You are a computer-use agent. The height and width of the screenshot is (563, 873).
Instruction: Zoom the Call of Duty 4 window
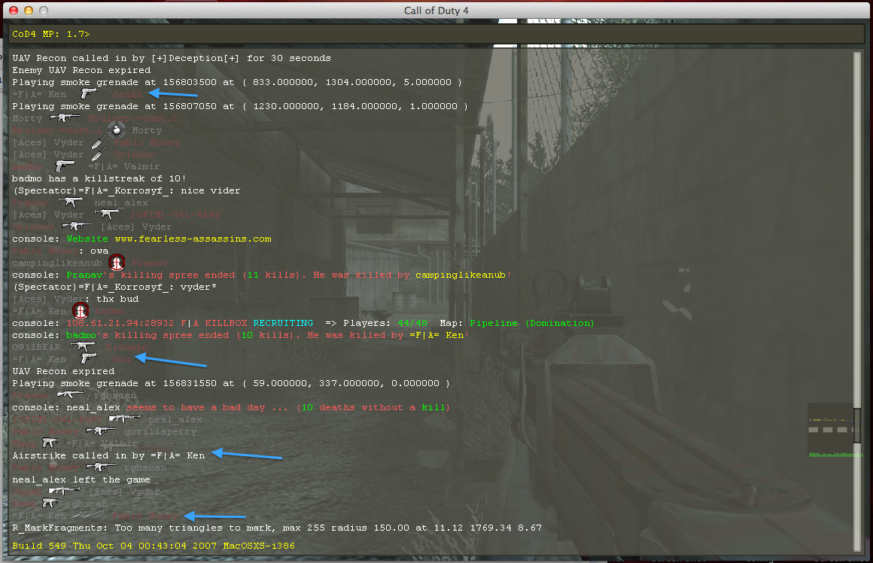[x=44, y=11]
